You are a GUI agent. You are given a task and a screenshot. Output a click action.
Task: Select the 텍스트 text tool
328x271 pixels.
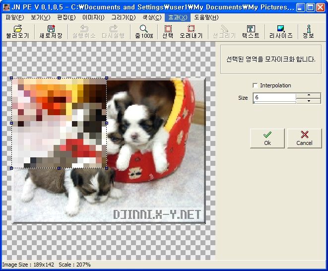(251, 32)
